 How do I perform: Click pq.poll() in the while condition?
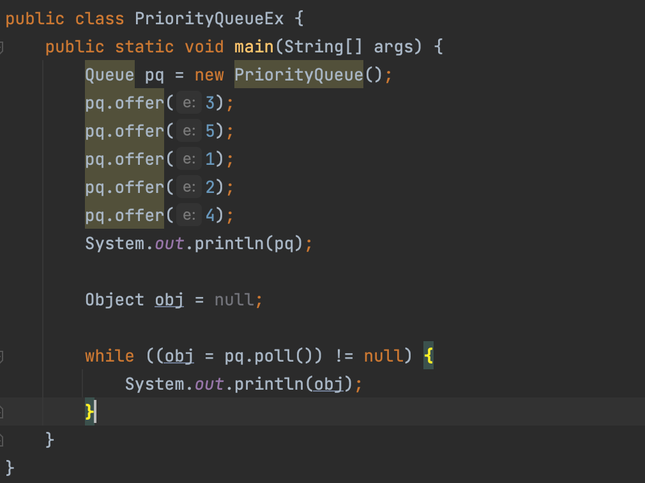(269, 356)
